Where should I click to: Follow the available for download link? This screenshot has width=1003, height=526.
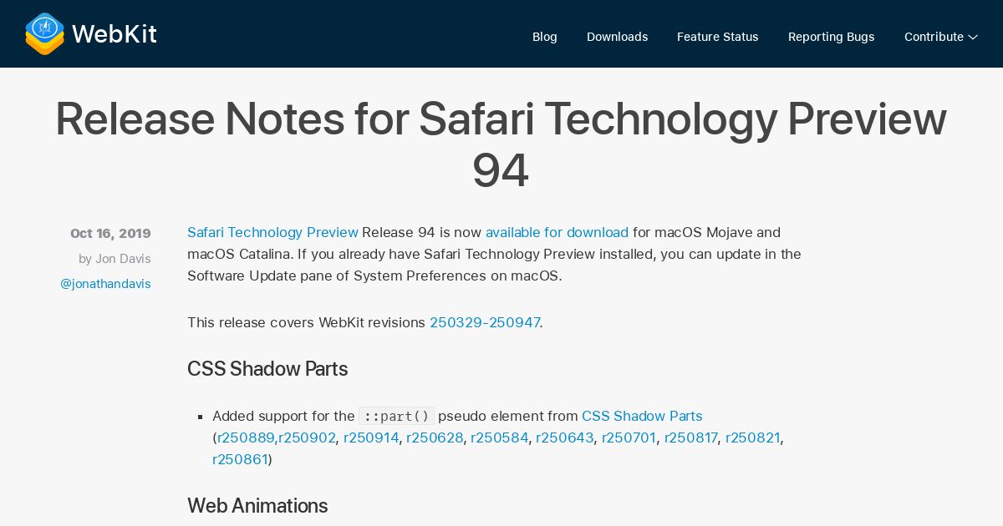[557, 232]
